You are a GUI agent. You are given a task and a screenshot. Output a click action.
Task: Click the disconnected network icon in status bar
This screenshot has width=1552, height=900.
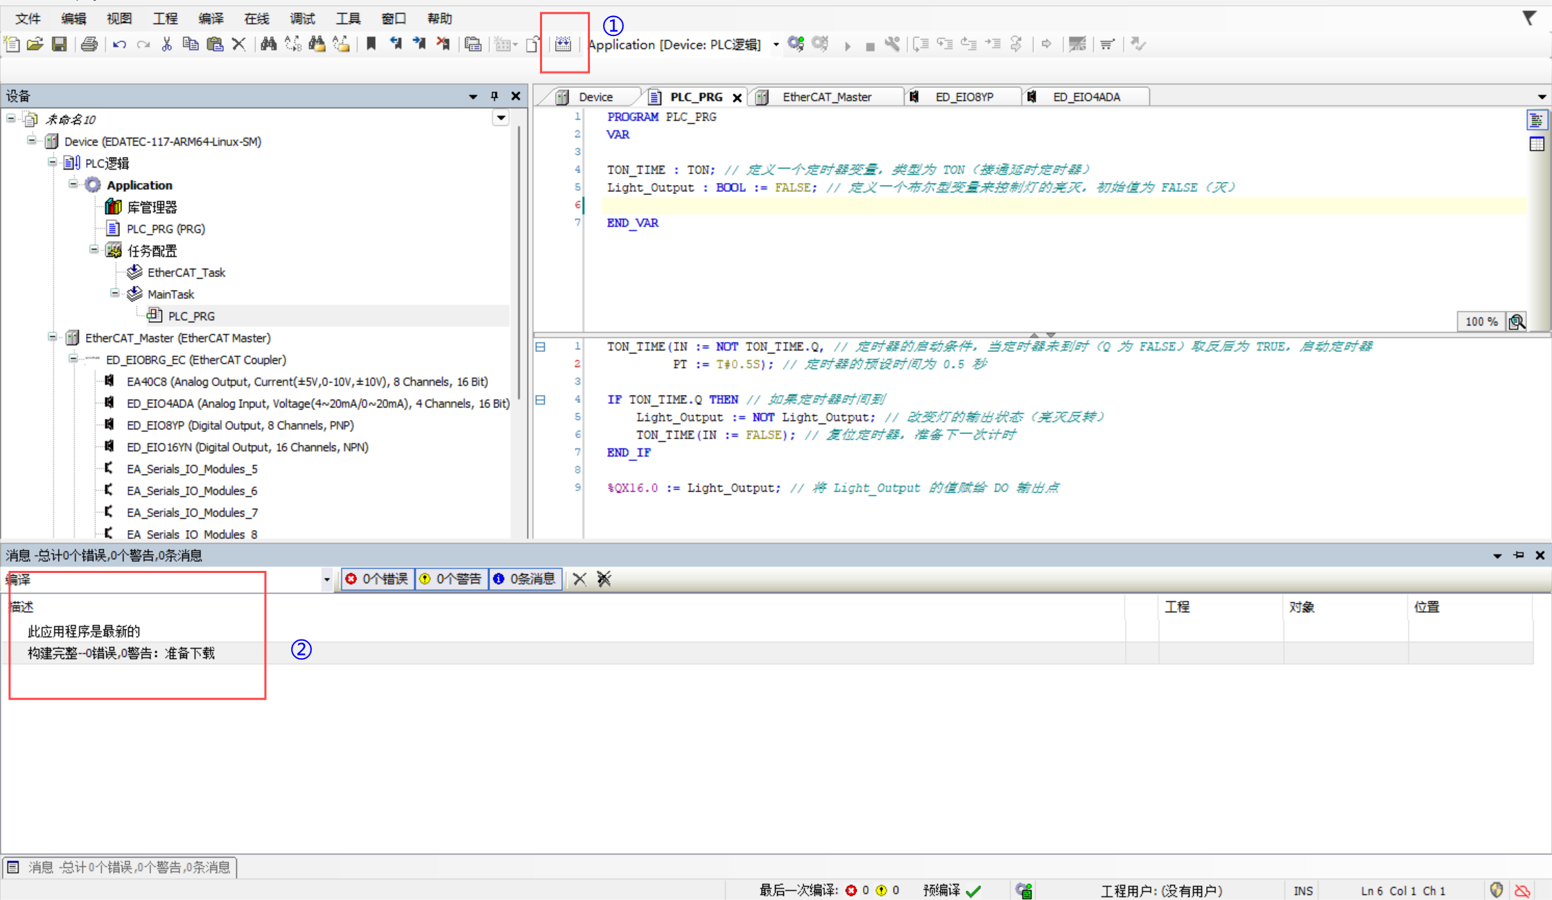[x=1522, y=890]
